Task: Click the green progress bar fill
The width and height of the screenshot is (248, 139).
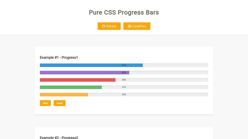Action: pyautogui.click(x=71, y=87)
